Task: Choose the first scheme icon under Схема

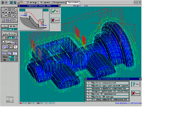Action: [4, 53]
